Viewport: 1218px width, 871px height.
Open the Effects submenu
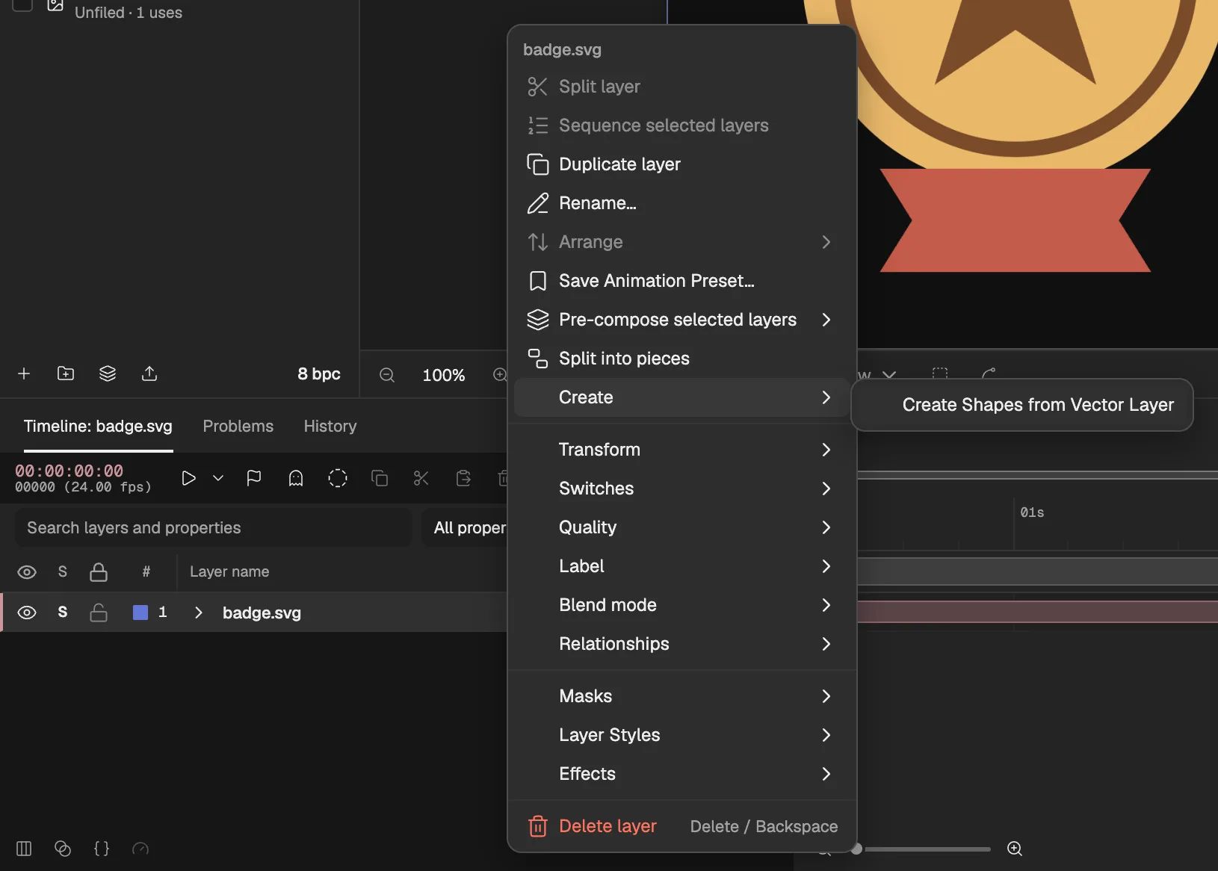(x=681, y=774)
